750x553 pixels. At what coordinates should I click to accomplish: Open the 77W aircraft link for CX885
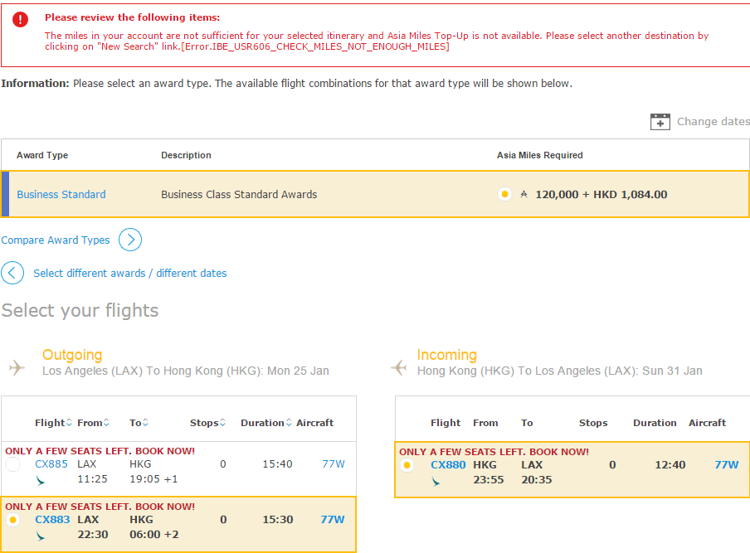coord(334,464)
